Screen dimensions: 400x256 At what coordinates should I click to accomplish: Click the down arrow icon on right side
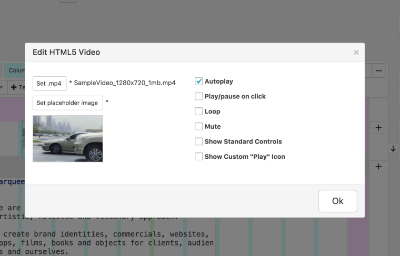click(393, 149)
